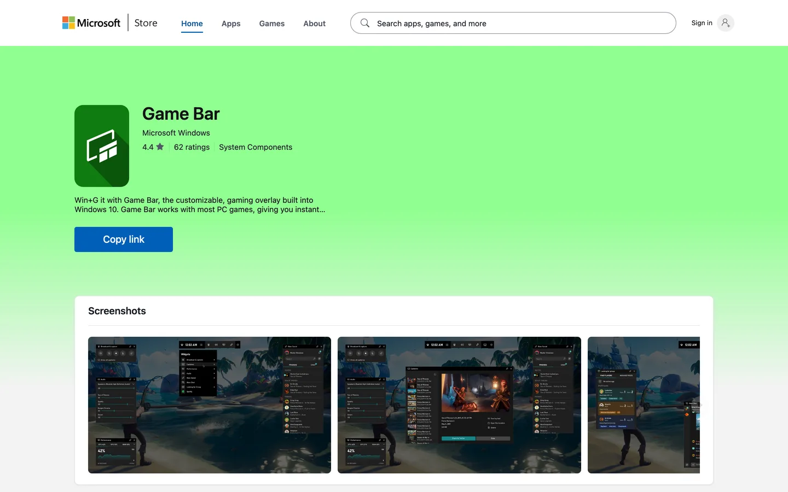Open the Microsoft Windows publisher link
Image resolution: width=788 pixels, height=492 pixels.
click(x=176, y=133)
